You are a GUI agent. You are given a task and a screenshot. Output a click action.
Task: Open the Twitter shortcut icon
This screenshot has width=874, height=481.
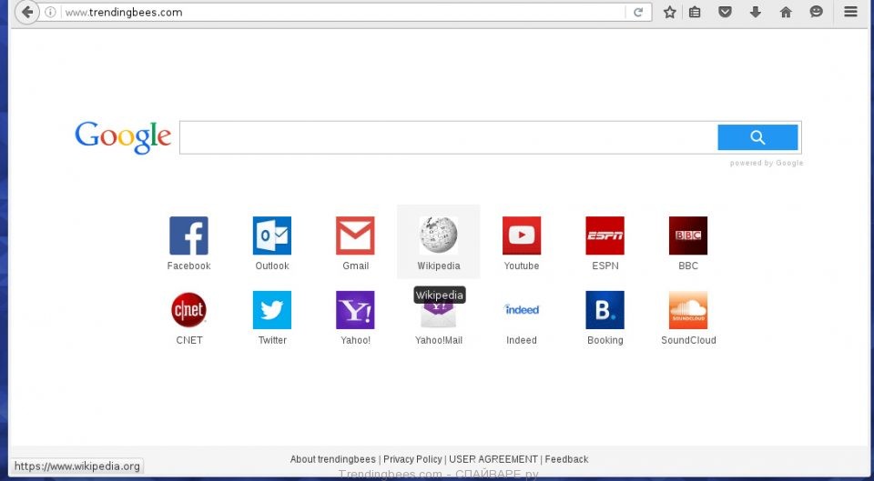[x=272, y=310]
